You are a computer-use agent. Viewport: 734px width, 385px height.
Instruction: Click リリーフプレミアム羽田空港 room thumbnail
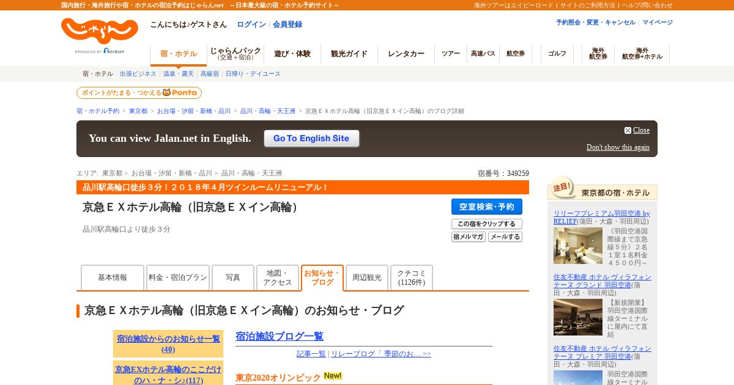pyautogui.click(x=578, y=246)
